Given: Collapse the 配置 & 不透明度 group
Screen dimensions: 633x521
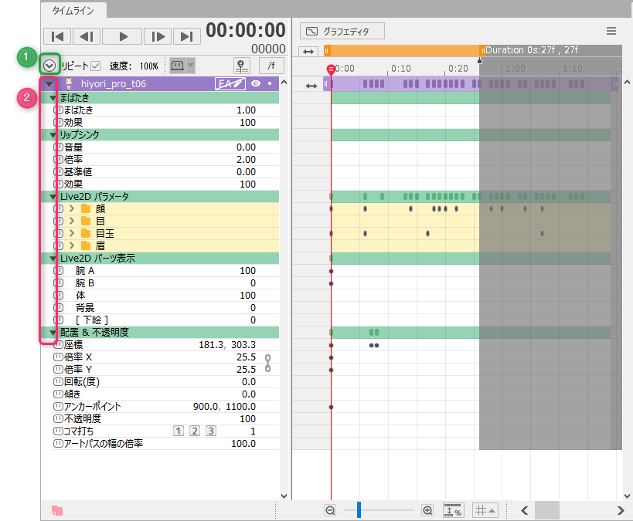Looking at the screenshot, I should 53,332.
